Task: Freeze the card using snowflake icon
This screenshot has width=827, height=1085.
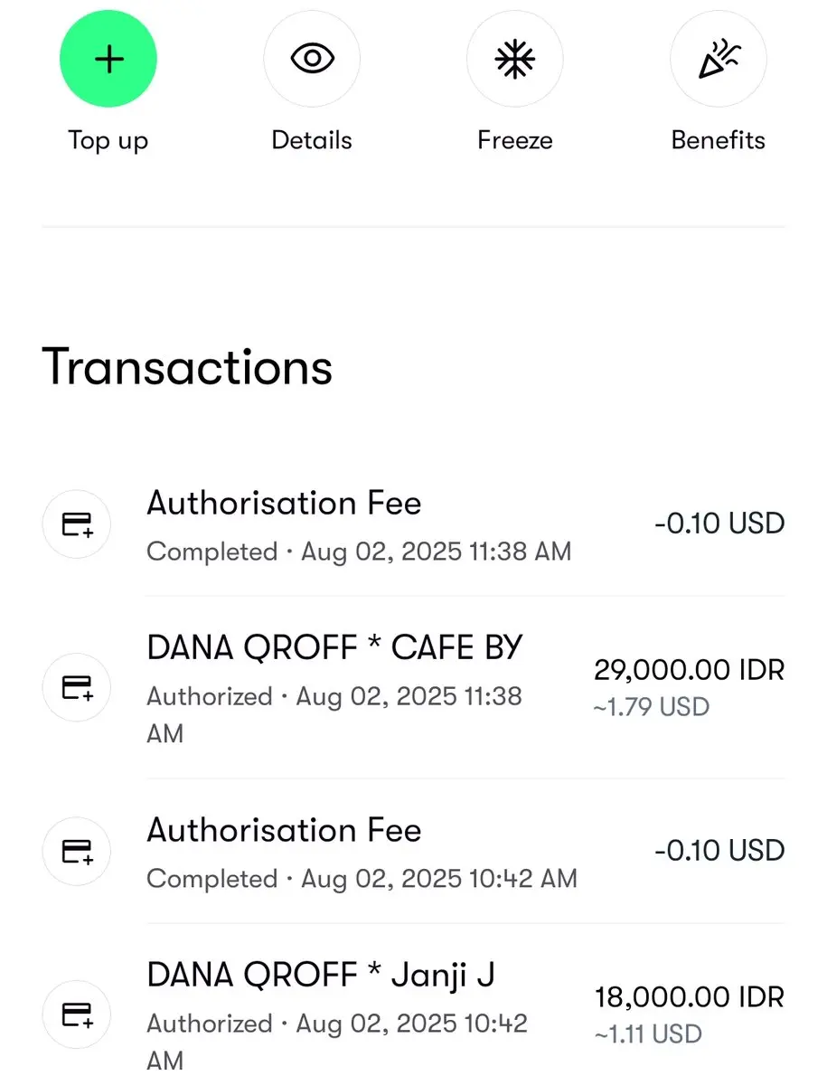Action: (x=515, y=59)
